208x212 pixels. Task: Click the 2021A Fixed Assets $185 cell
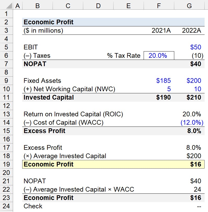(159, 81)
